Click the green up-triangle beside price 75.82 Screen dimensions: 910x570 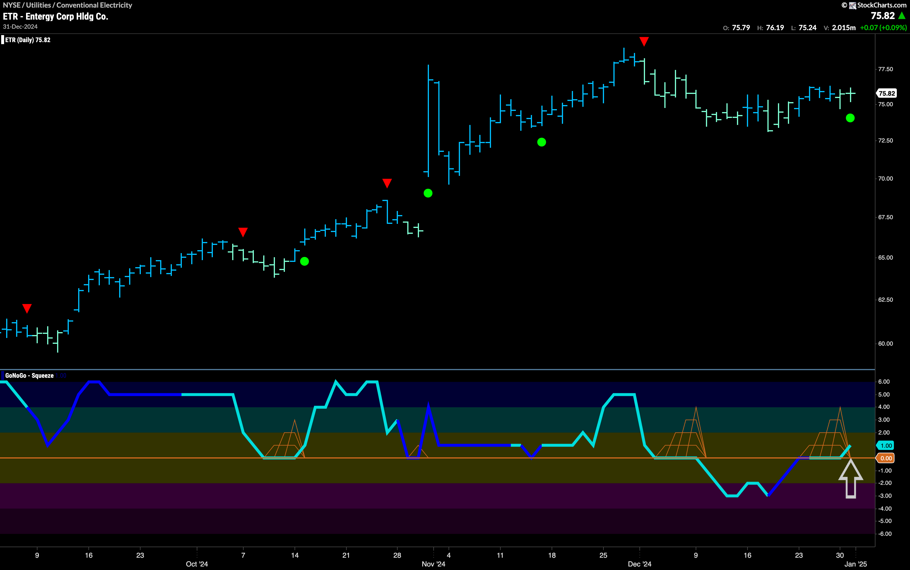point(902,16)
